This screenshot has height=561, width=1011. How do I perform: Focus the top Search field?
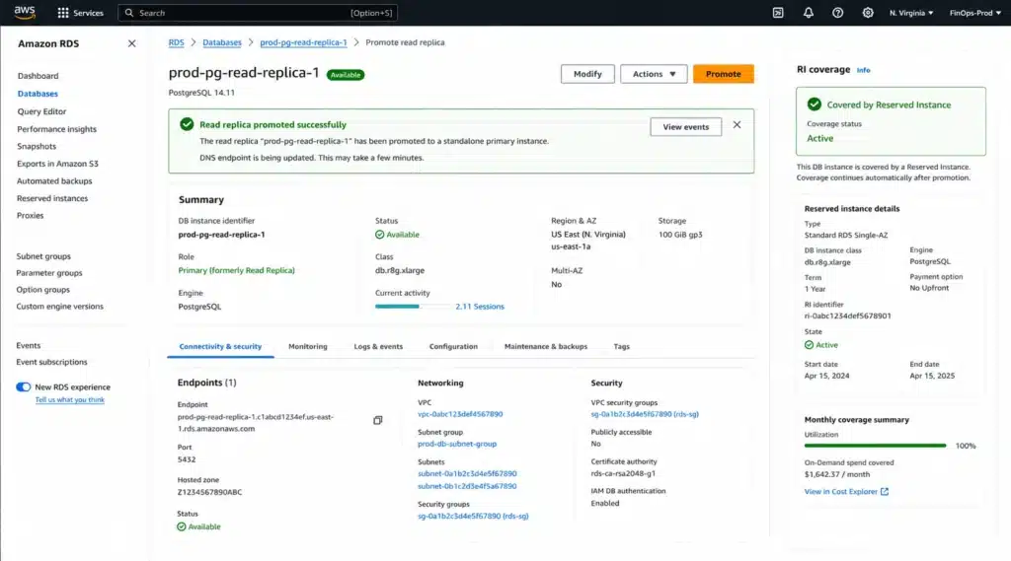click(258, 13)
